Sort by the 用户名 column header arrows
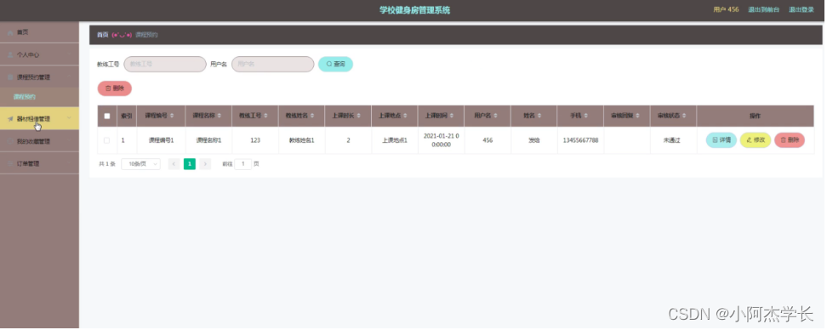Viewport: 827px width, 330px height. click(496, 116)
